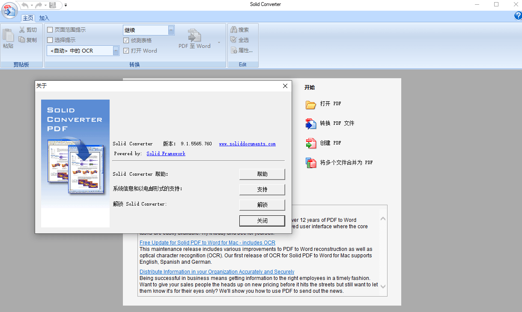This screenshot has width=522, height=312.
Task: Click the 解锁 button in the About dialog
Action: [262, 205]
